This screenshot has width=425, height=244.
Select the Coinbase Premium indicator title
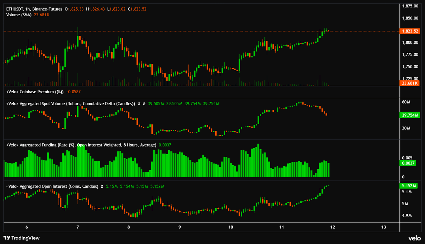coord(35,92)
